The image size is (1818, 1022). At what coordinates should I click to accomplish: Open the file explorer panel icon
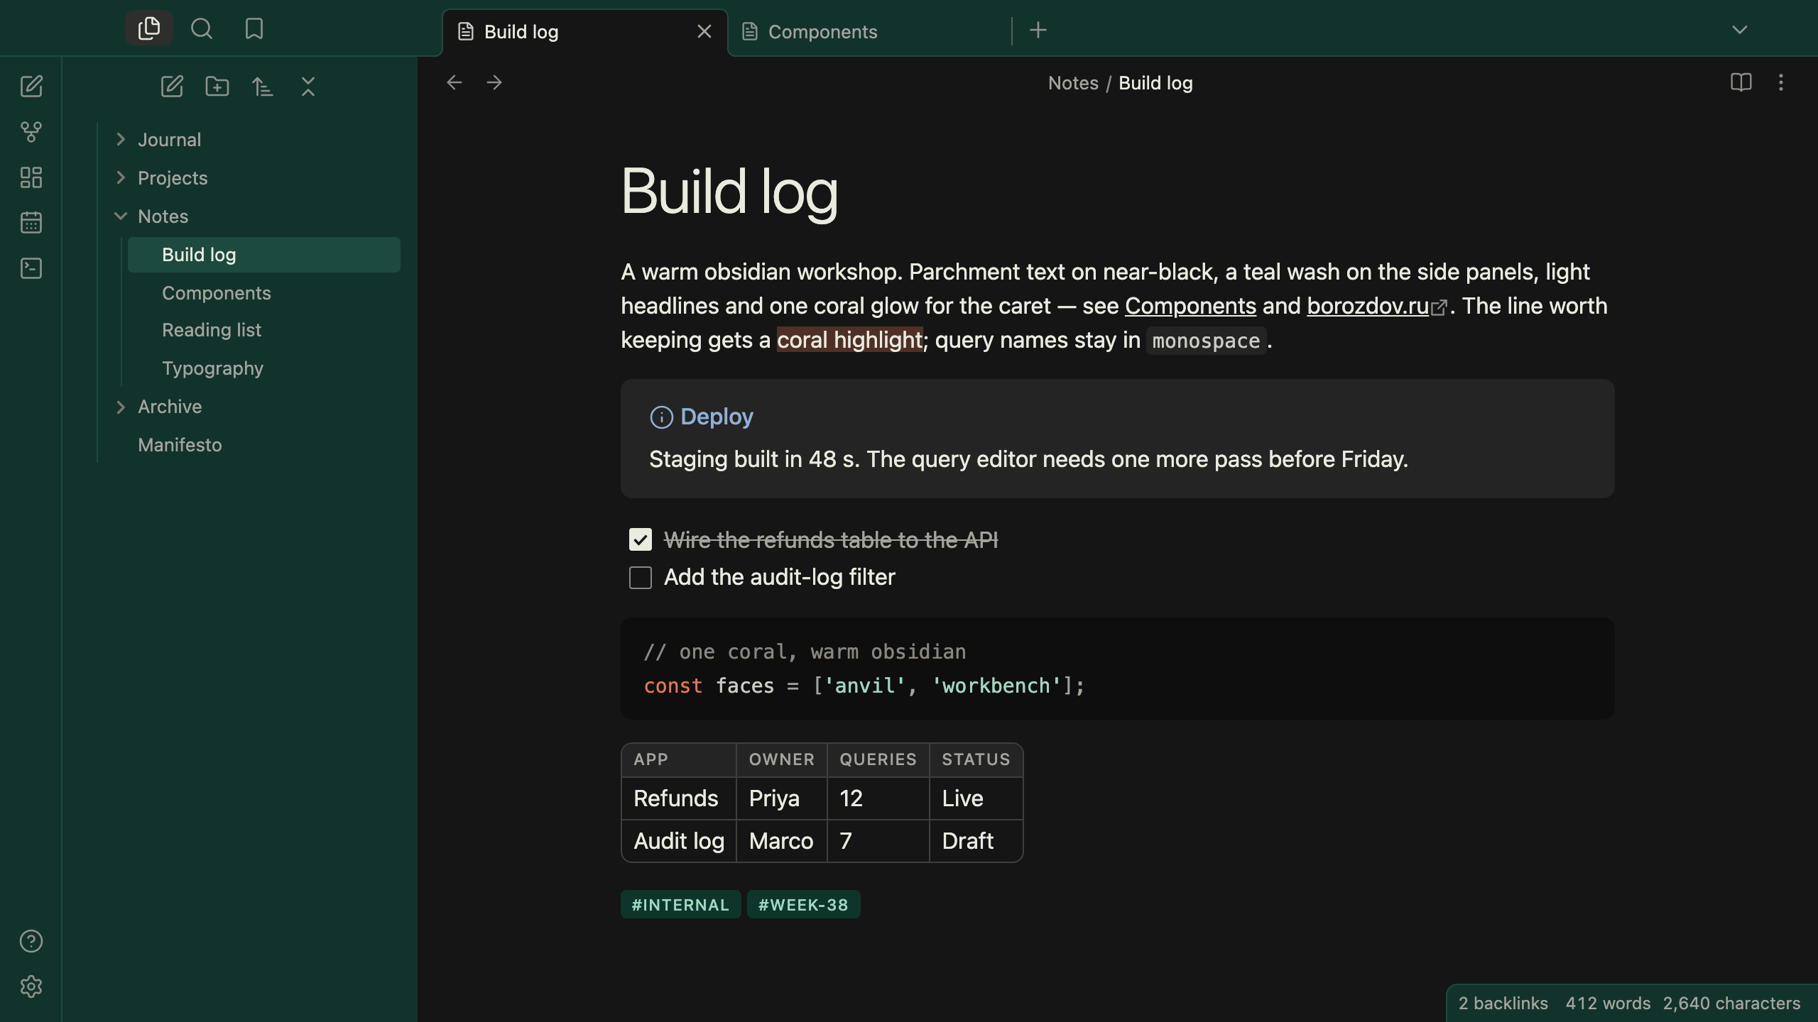pyautogui.click(x=149, y=28)
